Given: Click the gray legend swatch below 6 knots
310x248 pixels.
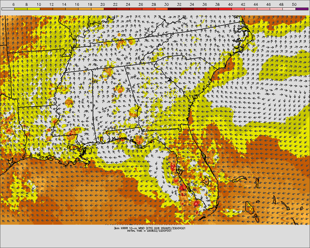Looking at the screenshot, I should coord(8,9).
